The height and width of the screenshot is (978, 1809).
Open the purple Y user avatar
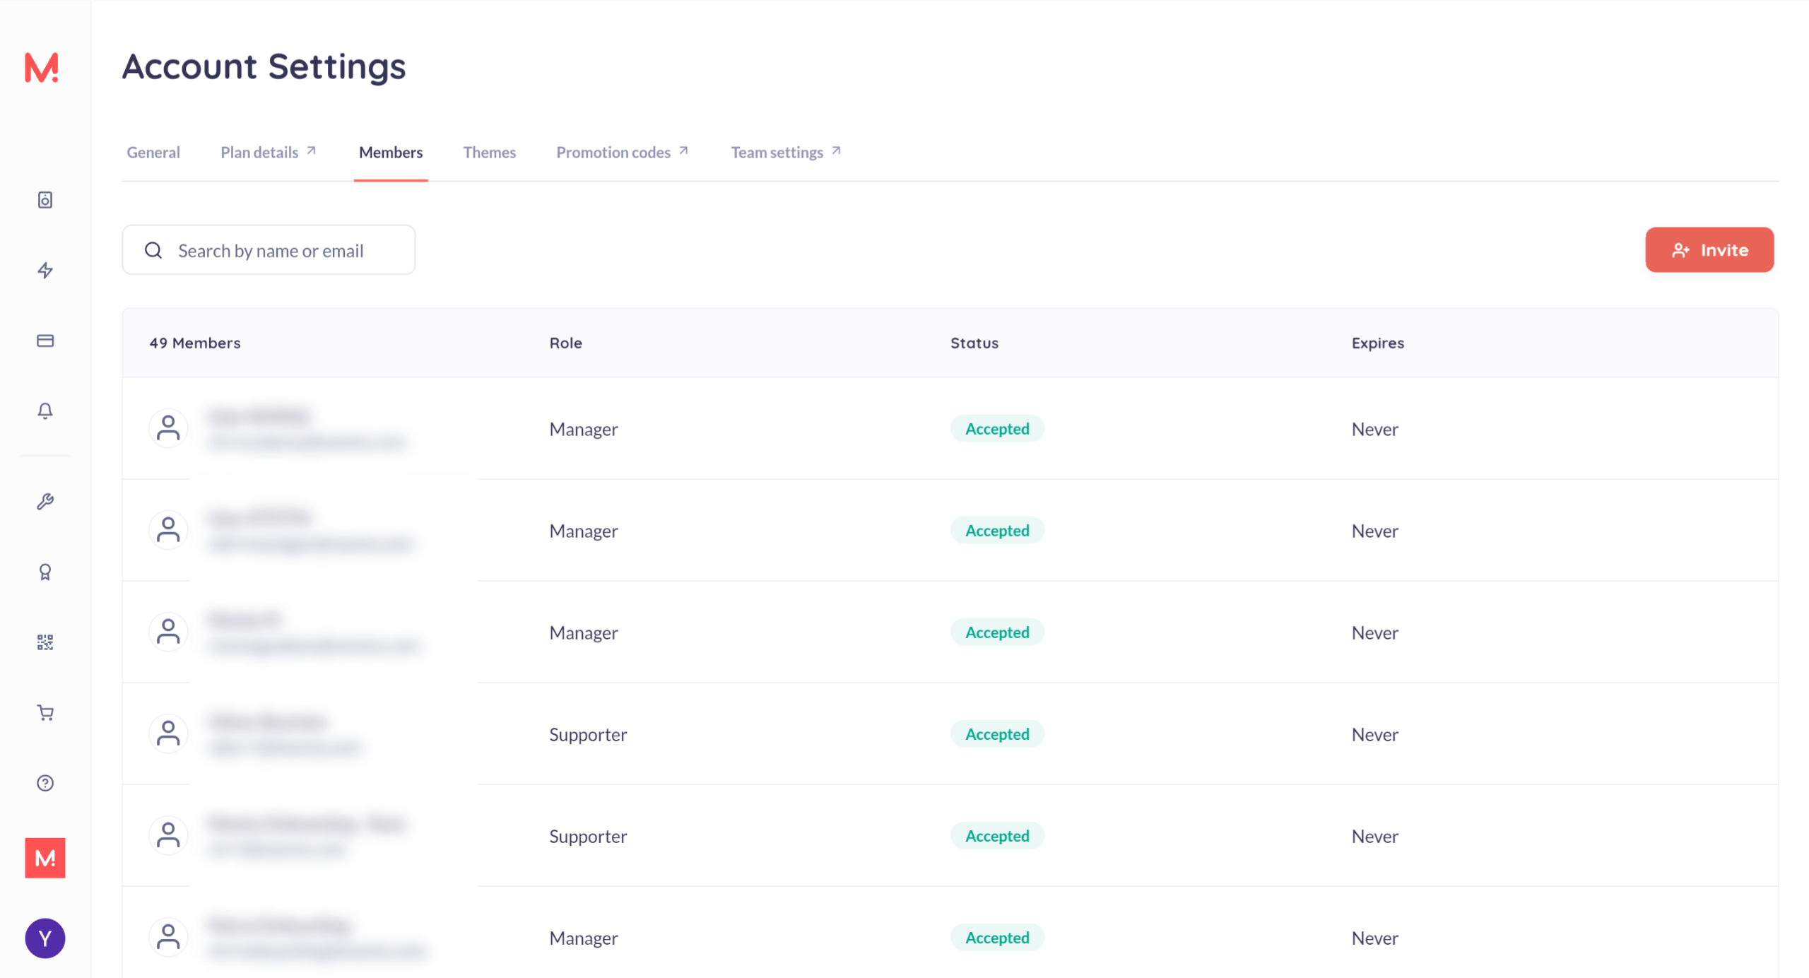45,938
